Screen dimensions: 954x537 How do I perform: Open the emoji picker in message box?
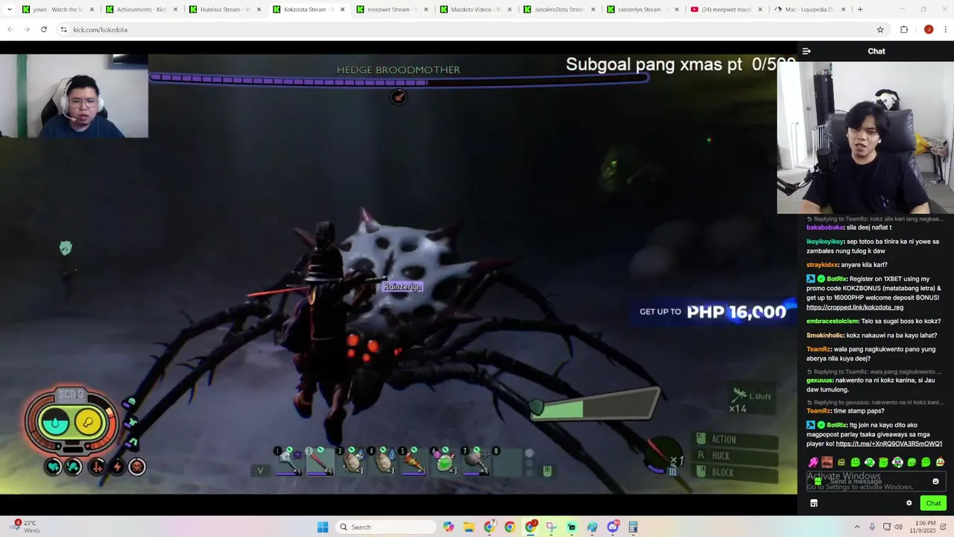(935, 482)
